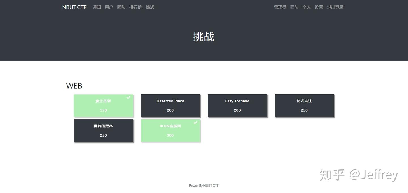The width and height of the screenshot is (408, 193).
Task: Open the 管理员 admin panel
Action: click(280, 7)
